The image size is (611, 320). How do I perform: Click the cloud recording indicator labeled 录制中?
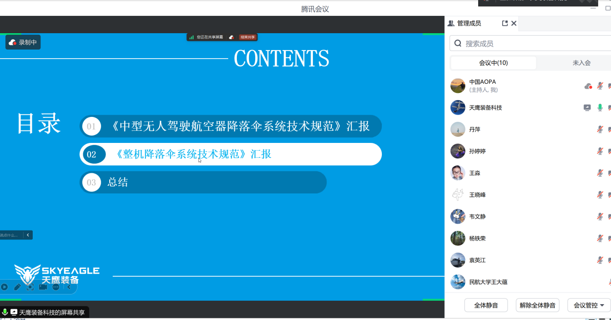[x=23, y=42]
